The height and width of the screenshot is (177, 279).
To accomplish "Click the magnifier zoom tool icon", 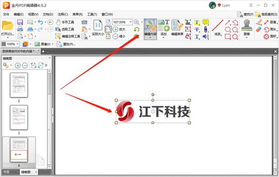I will click(136, 22).
